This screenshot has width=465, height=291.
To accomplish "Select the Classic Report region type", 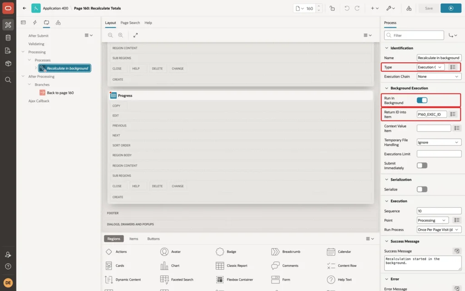I will 232,266.
